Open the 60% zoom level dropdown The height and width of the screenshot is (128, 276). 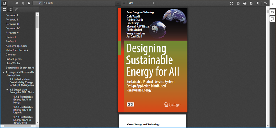pyautogui.click(x=141, y=3)
